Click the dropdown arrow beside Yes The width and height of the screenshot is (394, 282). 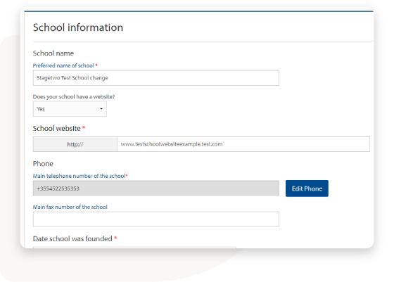[x=101, y=109]
